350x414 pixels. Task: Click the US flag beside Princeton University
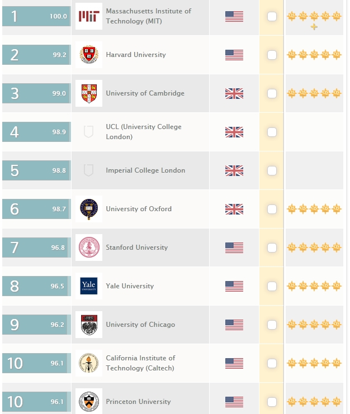pyautogui.click(x=234, y=402)
